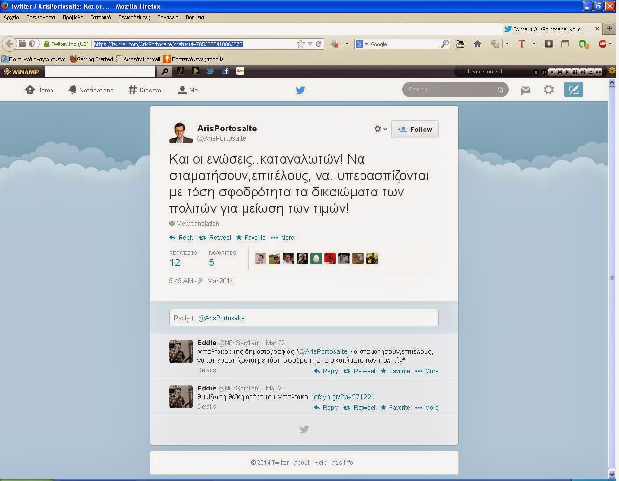The image size is (619, 481).
Task: Open user actions gear dropdown beside Follow
Action: 380,129
